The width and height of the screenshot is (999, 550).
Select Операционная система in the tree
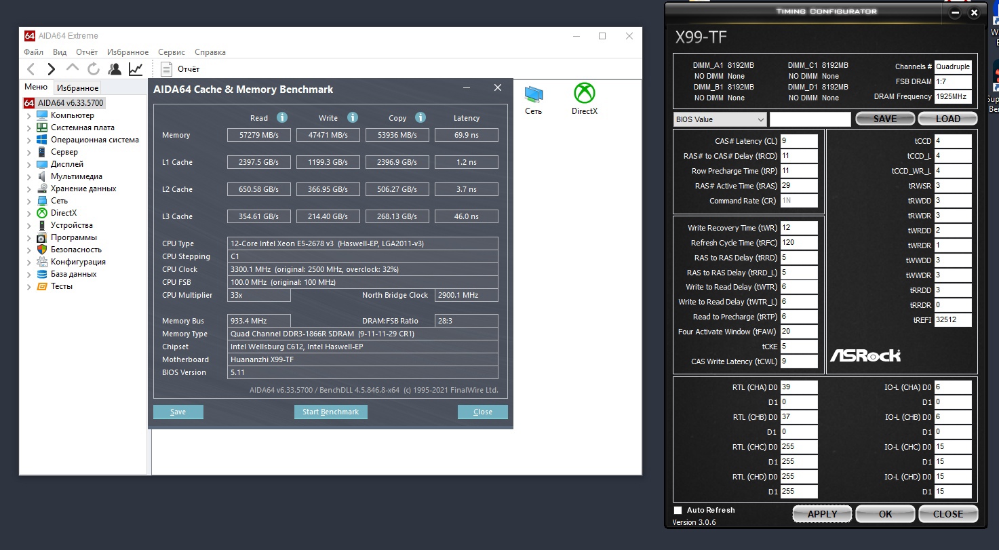94,140
